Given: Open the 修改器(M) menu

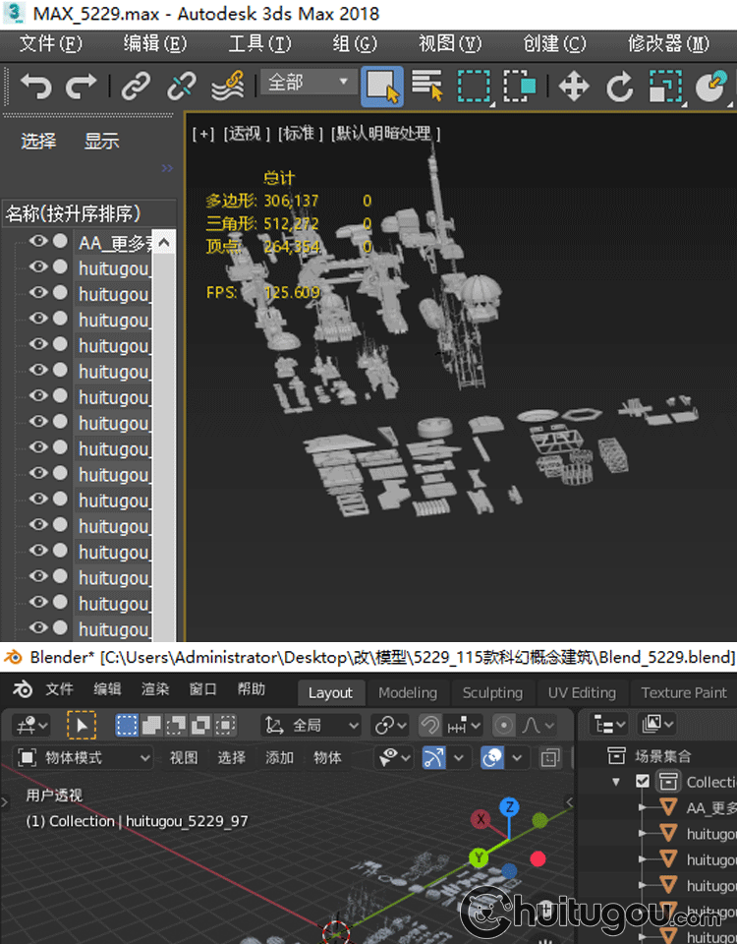Looking at the screenshot, I should tap(668, 43).
